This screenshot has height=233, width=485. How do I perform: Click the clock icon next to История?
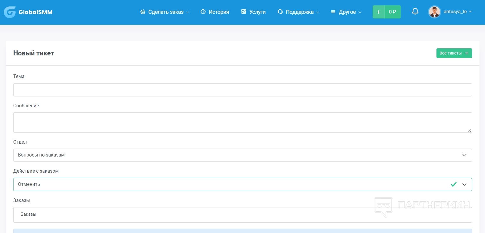(203, 12)
